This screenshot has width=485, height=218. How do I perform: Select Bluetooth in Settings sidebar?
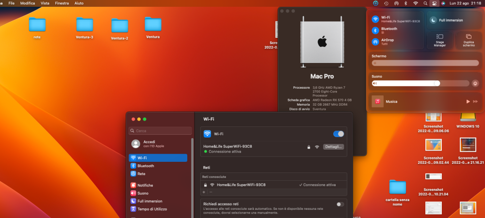[158, 166]
